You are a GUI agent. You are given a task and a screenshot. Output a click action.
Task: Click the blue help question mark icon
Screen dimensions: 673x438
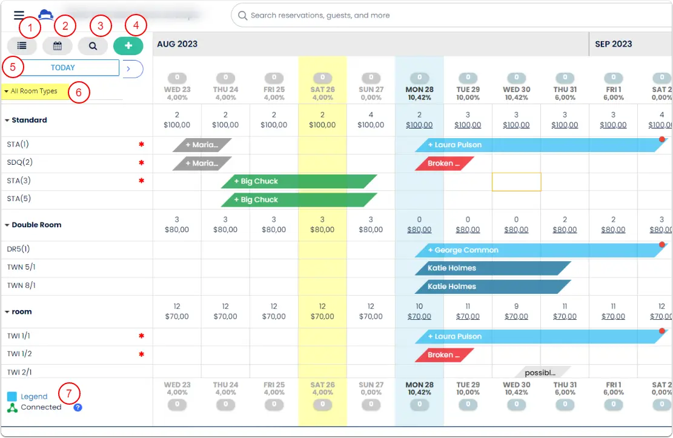(x=78, y=408)
